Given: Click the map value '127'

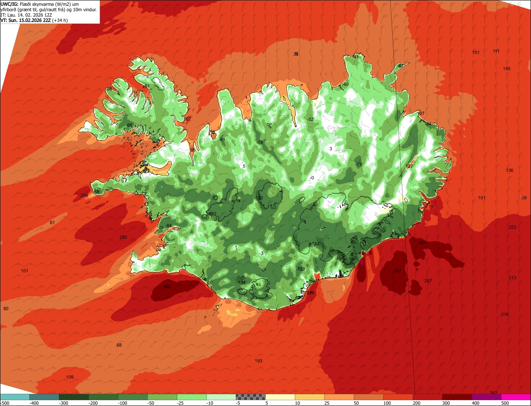Looking at the screenshot, I should (409, 166).
